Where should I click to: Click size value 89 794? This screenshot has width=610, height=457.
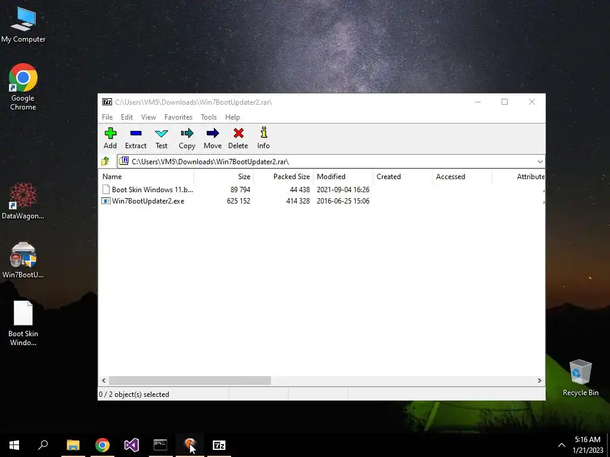(240, 190)
